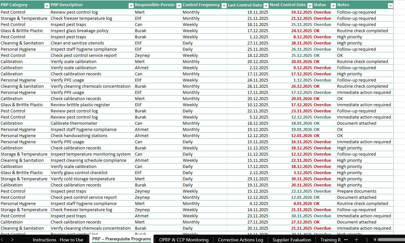Select 'Glass & Brittle Plastic' in Verify glass control checklist row

point(25,173)
